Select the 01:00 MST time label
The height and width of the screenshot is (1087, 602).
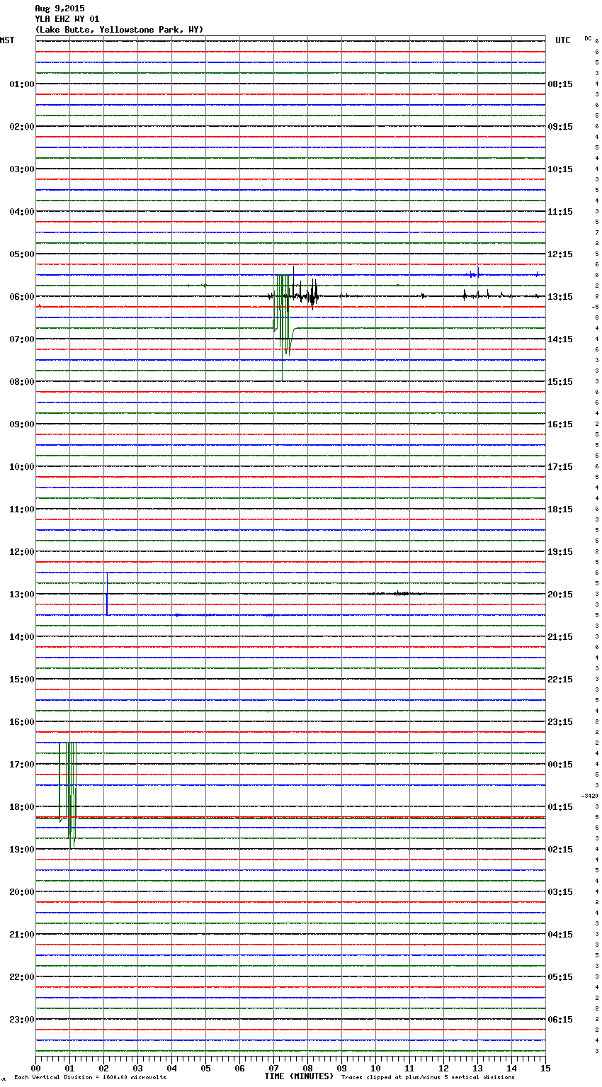point(22,84)
